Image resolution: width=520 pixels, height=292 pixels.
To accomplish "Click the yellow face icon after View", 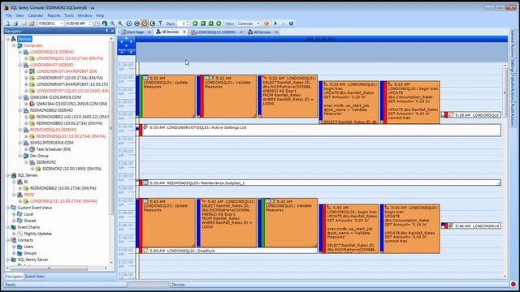I will (266, 24).
